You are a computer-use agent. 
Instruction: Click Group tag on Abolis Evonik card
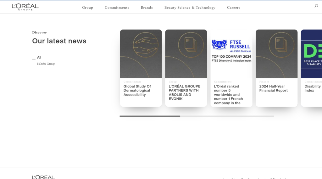tap(173, 82)
